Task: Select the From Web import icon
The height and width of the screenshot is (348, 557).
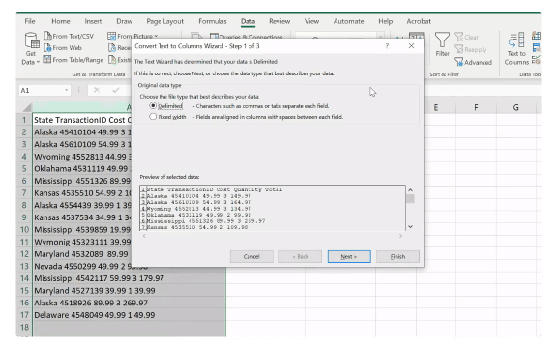Action: (48, 47)
